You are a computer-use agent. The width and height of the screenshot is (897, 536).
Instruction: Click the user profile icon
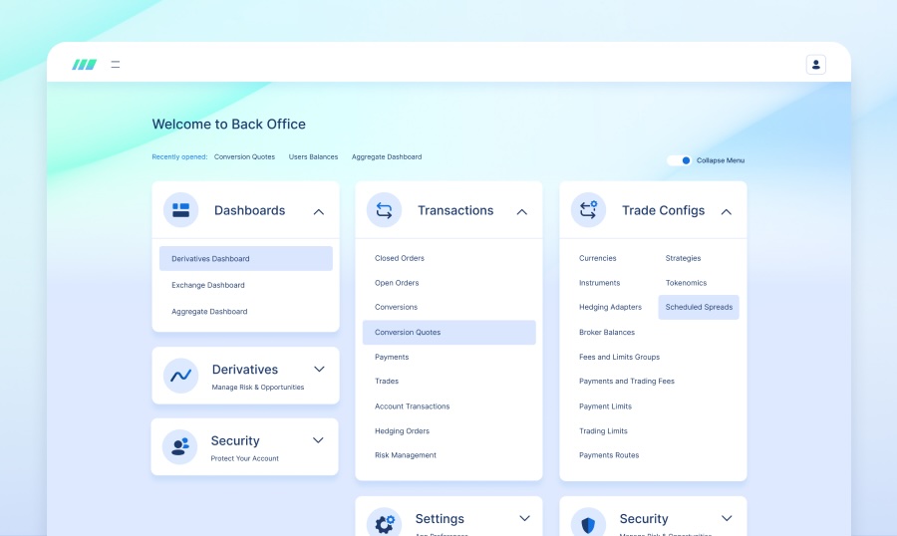pyautogui.click(x=815, y=65)
